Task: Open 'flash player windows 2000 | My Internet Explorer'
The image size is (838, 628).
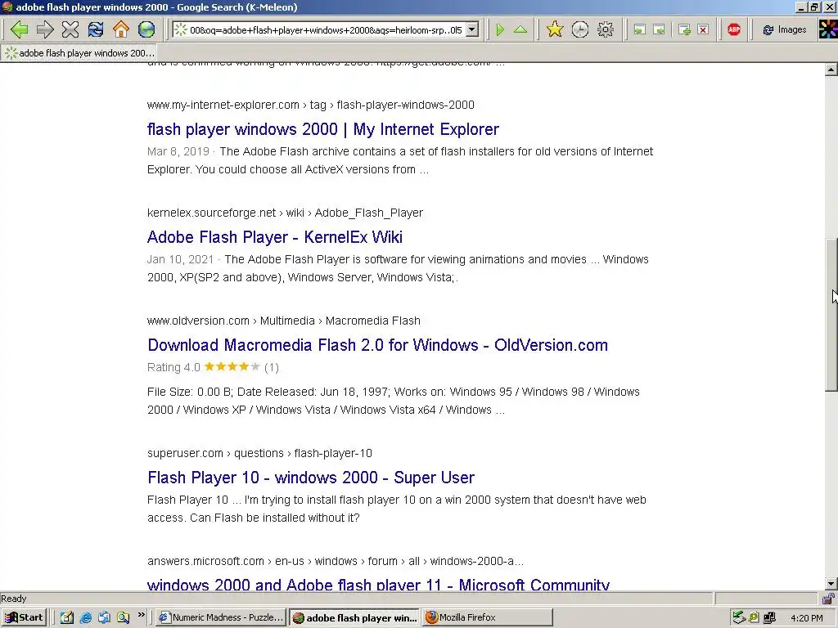Action: coord(322,129)
